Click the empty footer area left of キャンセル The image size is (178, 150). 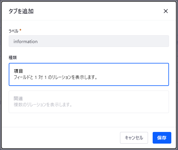(58, 138)
